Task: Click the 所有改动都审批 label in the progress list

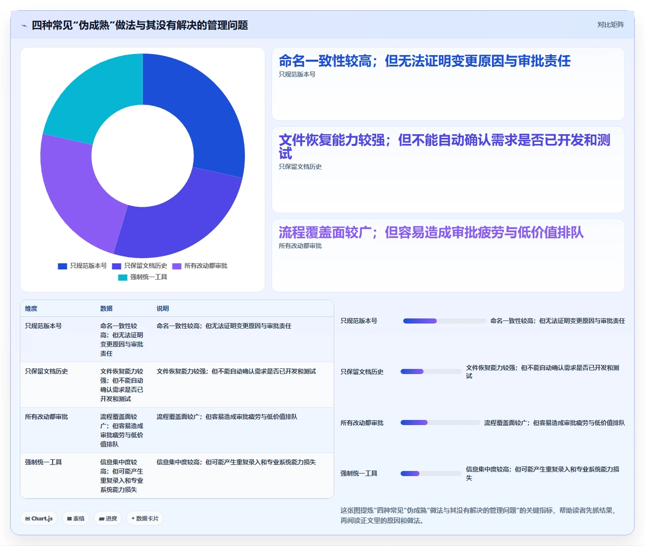Action: point(362,423)
